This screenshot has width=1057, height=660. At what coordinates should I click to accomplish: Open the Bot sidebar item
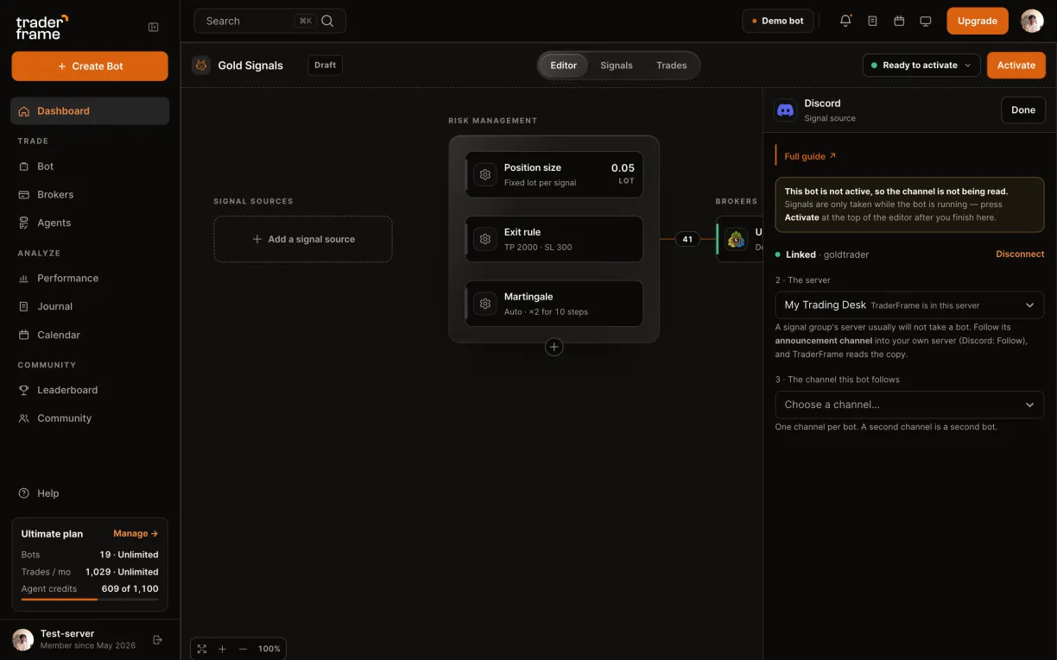click(x=90, y=167)
